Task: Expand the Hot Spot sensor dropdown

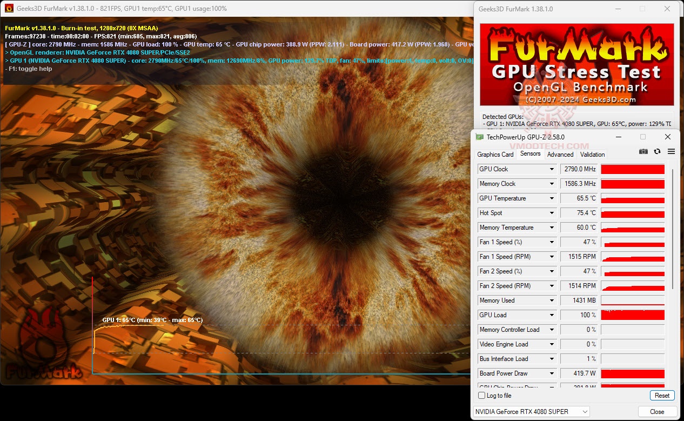Action: (552, 213)
